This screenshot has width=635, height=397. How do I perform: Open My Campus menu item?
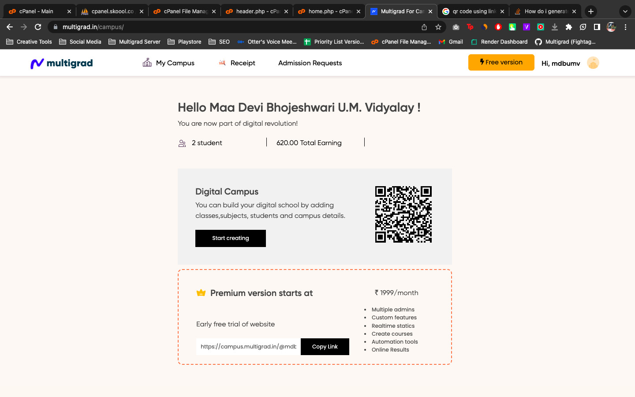pyautogui.click(x=168, y=63)
